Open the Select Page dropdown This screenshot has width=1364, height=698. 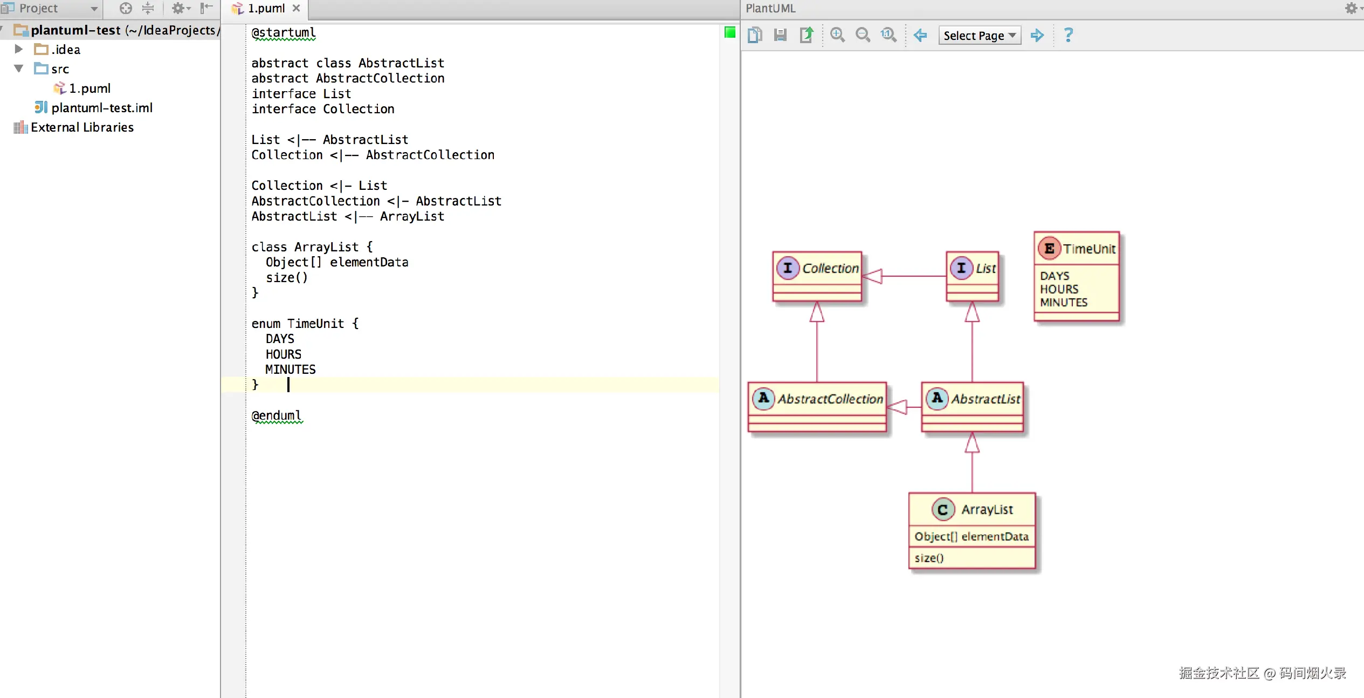[979, 36]
